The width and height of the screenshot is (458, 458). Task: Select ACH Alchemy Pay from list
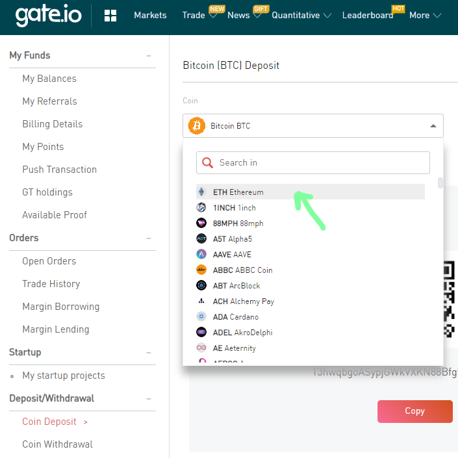click(310, 301)
